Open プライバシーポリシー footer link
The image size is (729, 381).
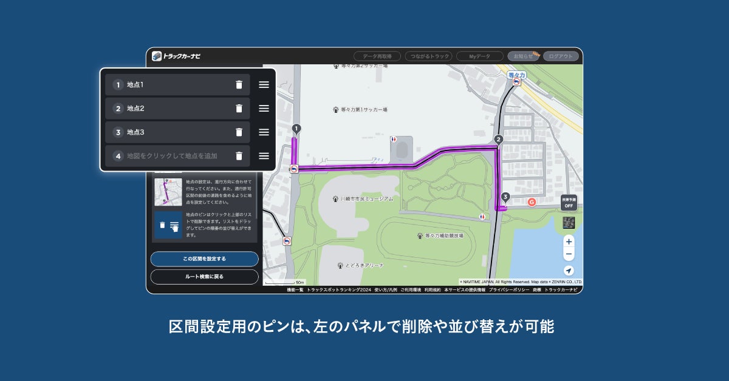tap(509, 290)
